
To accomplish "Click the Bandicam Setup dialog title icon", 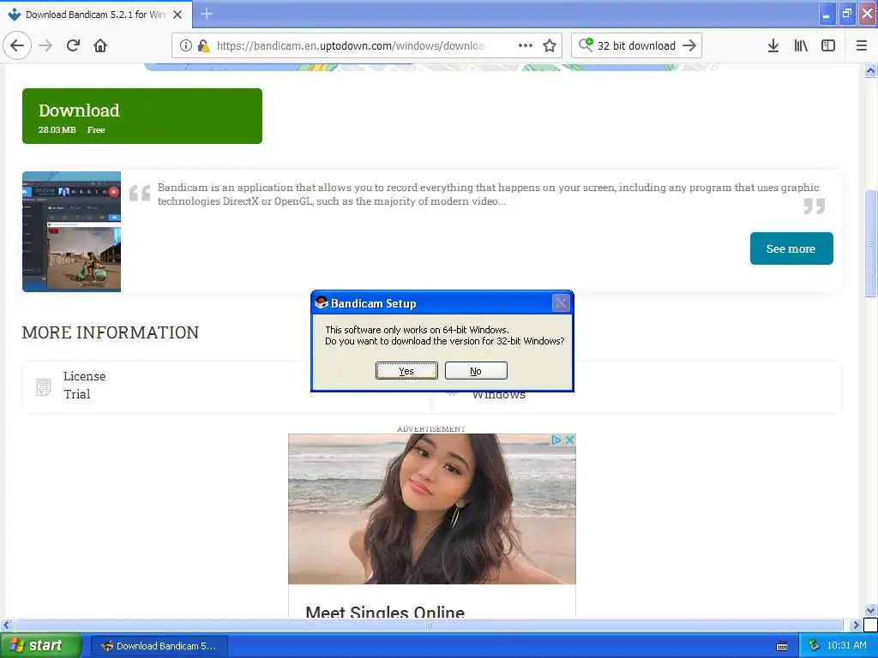I will pyautogui.click(x=322, y=302).
